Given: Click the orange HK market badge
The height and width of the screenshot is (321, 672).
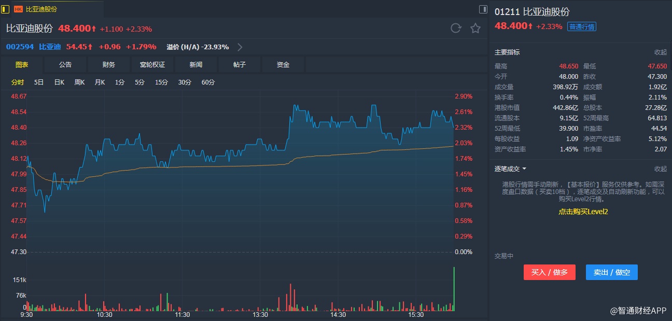Looking at the screenshot, I should pos(18,9).
